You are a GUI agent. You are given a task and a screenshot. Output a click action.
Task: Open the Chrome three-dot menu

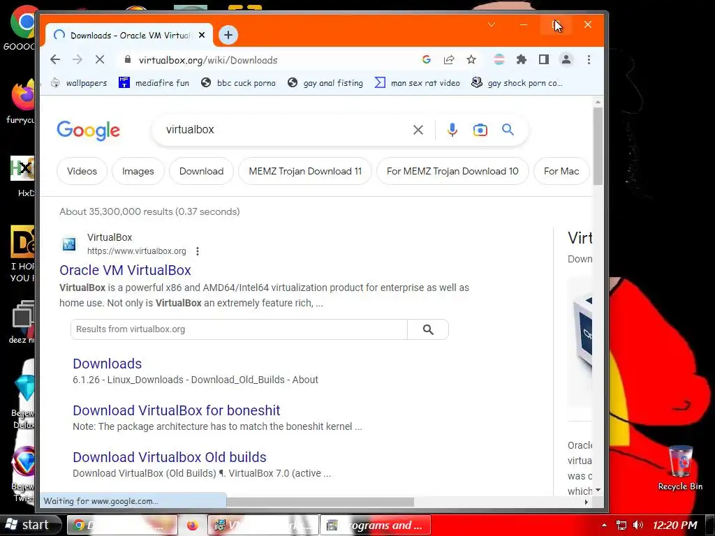[589, 60]
